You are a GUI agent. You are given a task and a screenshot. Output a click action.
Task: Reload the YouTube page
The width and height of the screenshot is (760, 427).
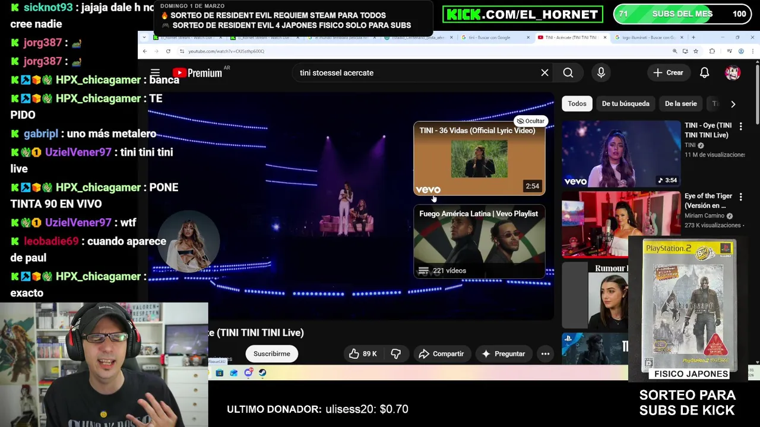point(168,51)
